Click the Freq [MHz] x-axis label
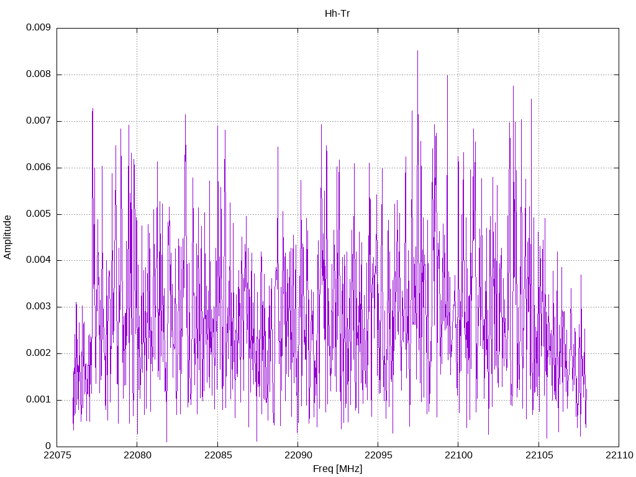The height and width of the screenshot is (477, 636). pos(337,469)
